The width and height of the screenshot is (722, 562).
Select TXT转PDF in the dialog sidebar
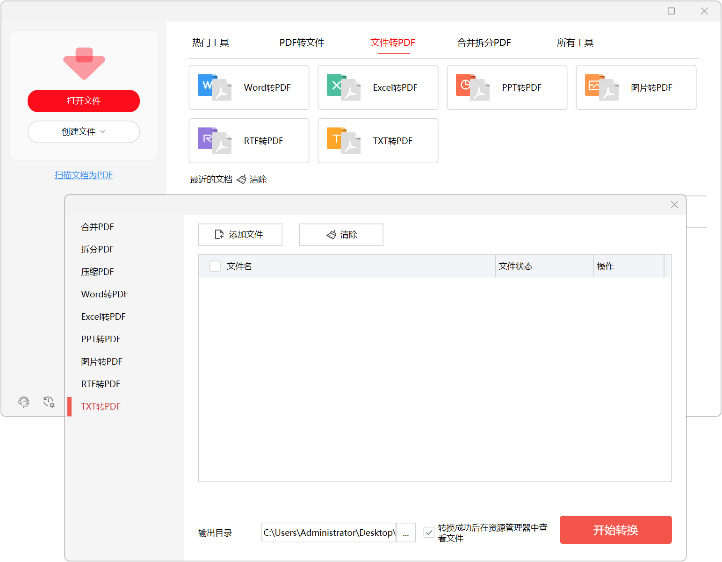101,407
